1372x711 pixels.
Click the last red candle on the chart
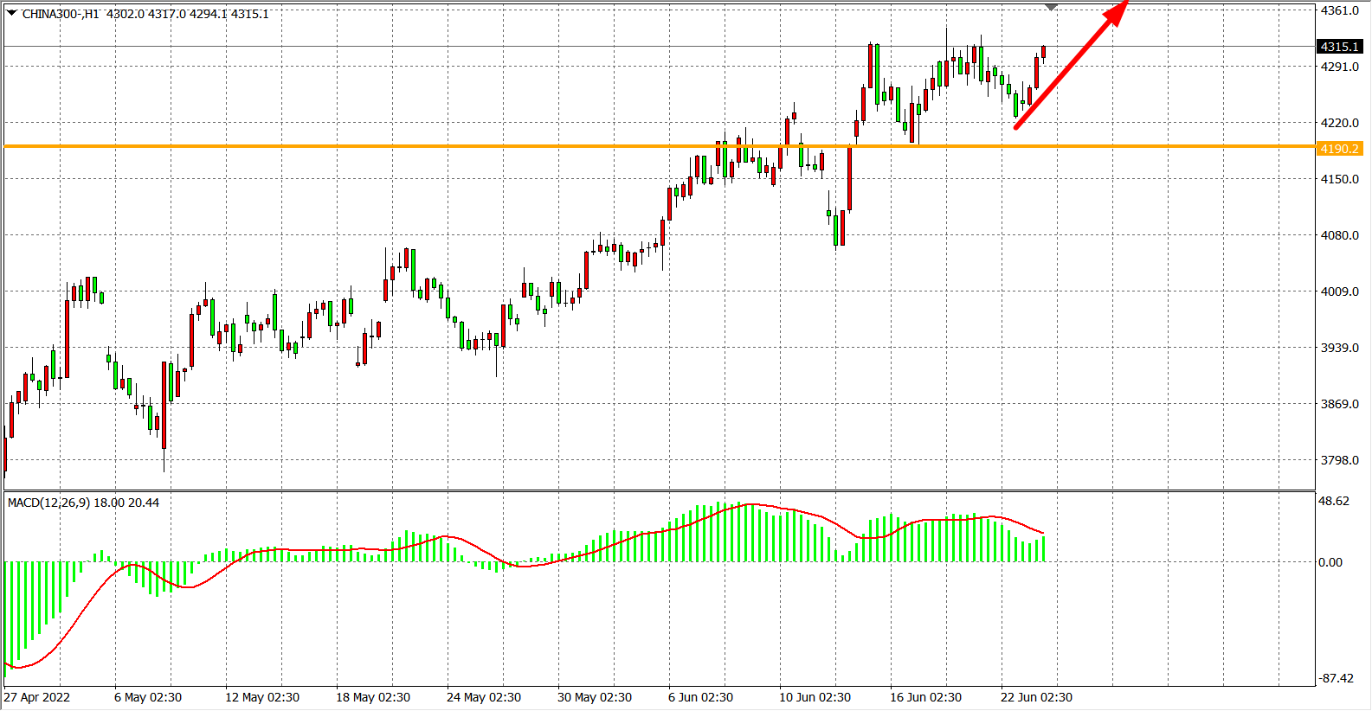[x=1044, y=52]
